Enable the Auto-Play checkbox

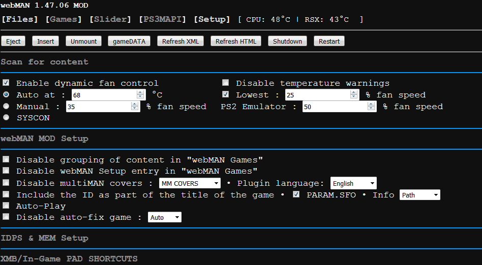[x=6, y=206]
